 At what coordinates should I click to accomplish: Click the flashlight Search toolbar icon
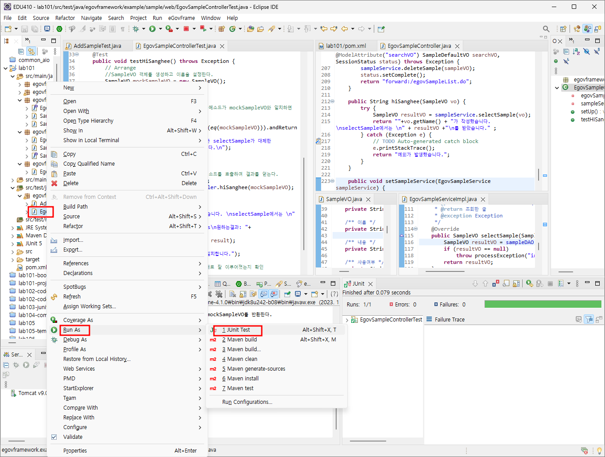272,29
